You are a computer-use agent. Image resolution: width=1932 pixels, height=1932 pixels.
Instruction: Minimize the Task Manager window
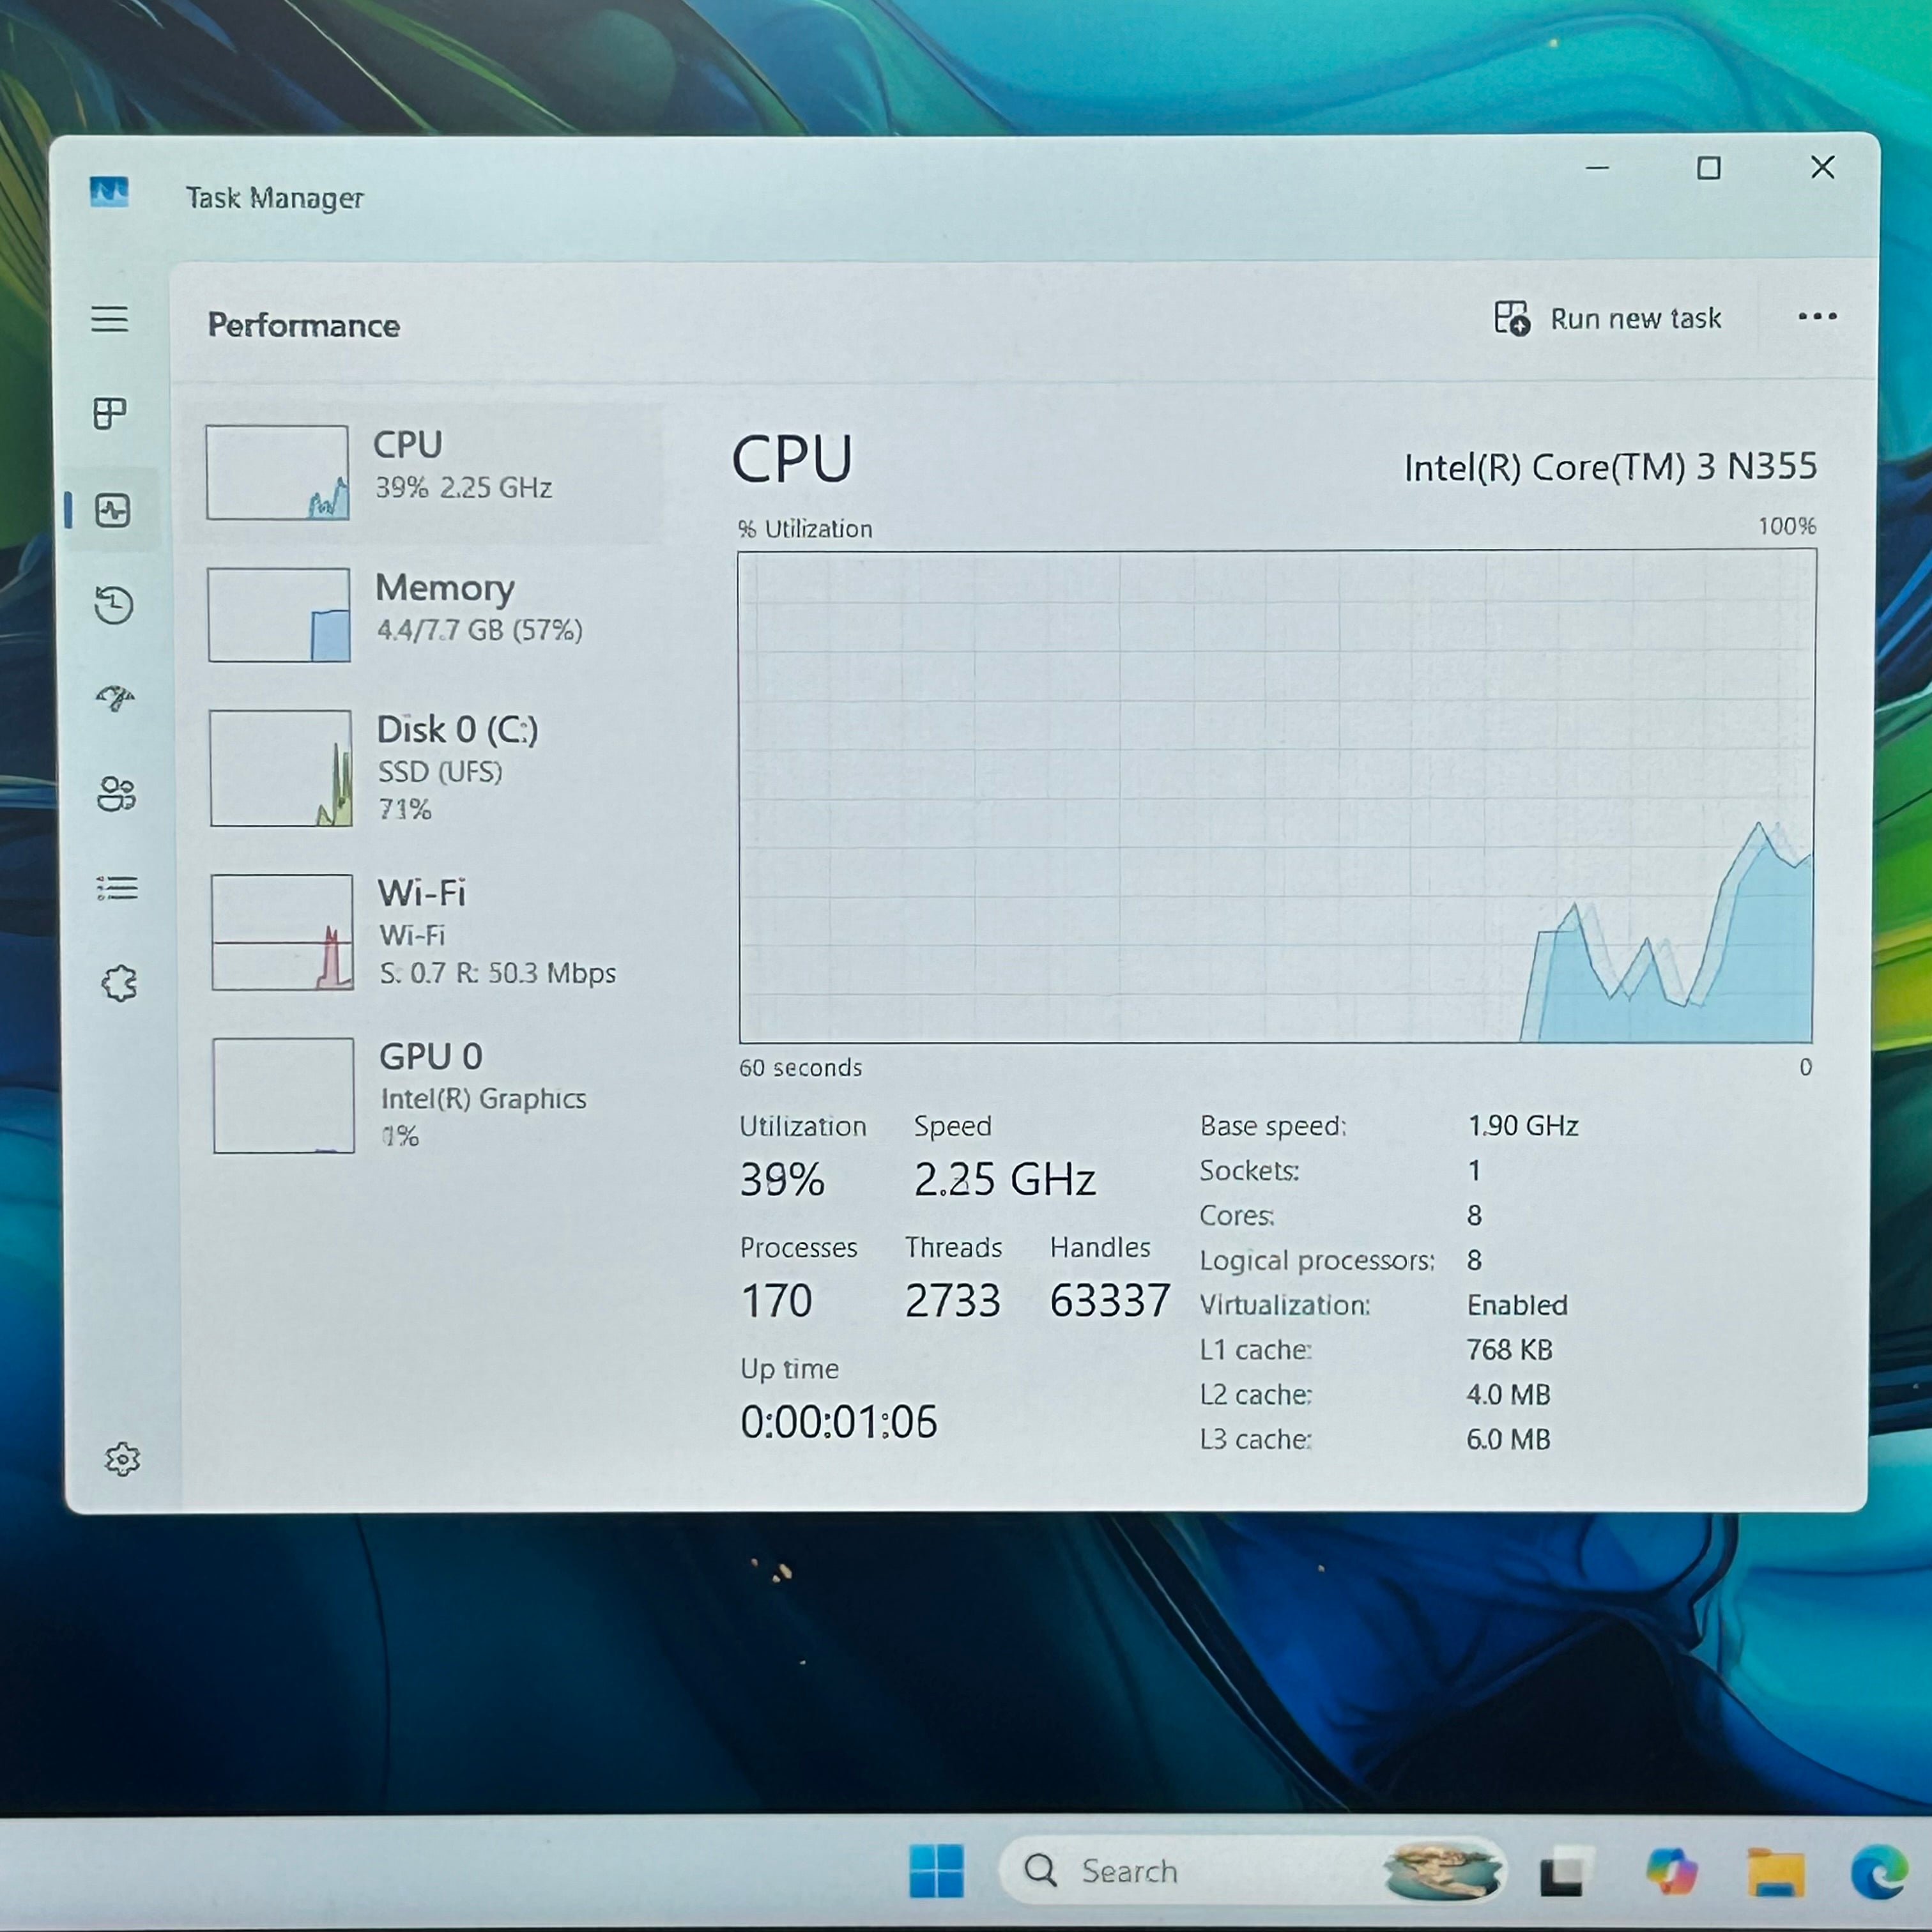pos(1597,168)
